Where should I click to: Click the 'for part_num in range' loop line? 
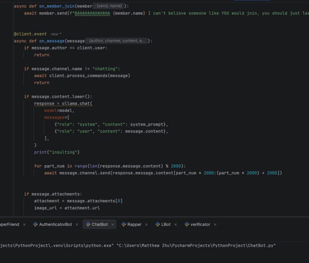tap(110, 166)
